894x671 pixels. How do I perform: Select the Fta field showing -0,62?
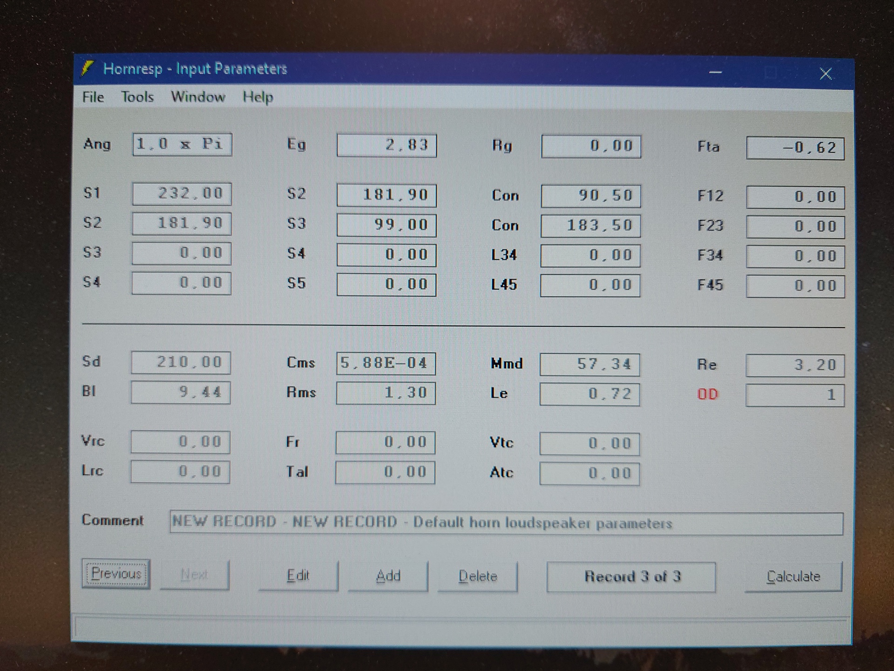pyautogui.click(x=795, y=148)
